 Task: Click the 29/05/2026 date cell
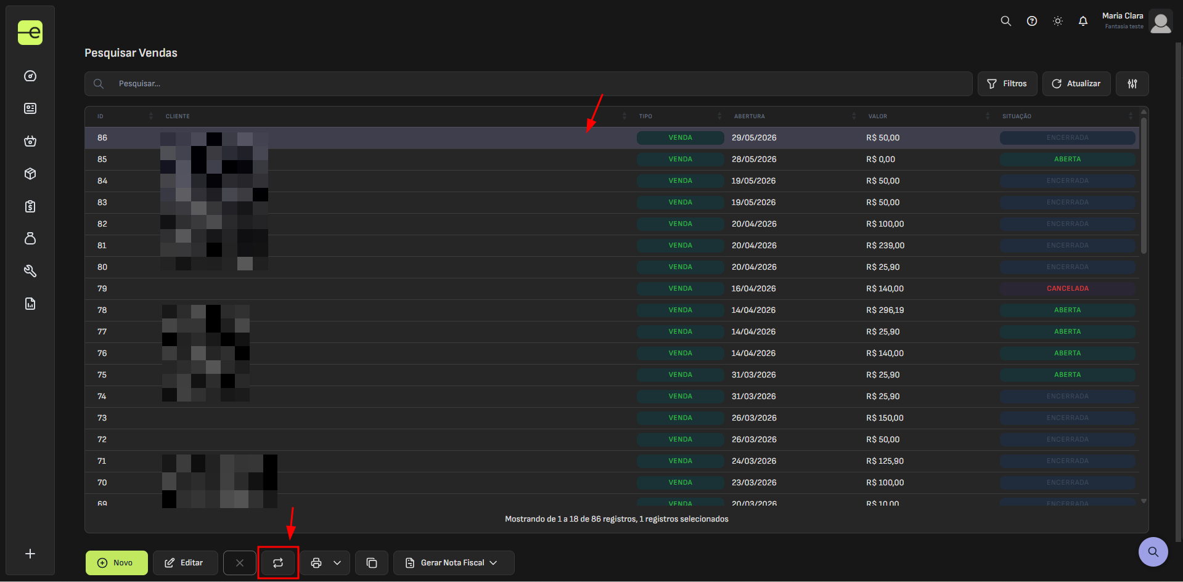(754, 138)
